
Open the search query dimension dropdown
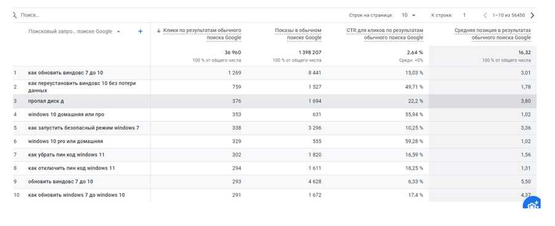pyautogui.click(x=75, y=31)
